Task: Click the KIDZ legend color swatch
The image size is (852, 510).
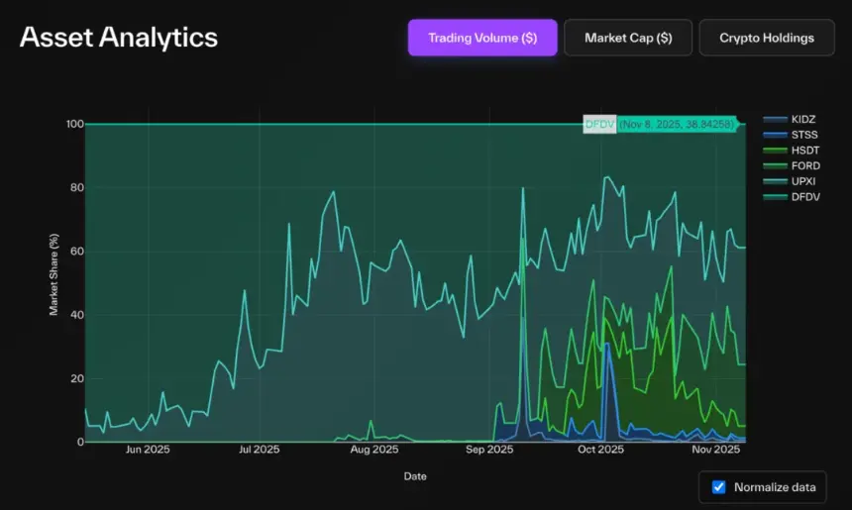Action: (776, 118)
